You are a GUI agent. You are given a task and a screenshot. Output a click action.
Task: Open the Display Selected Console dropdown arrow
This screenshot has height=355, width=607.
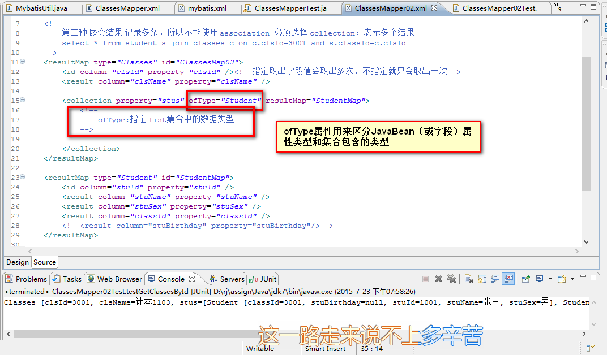pyautogui.click(x=550, y=279)
